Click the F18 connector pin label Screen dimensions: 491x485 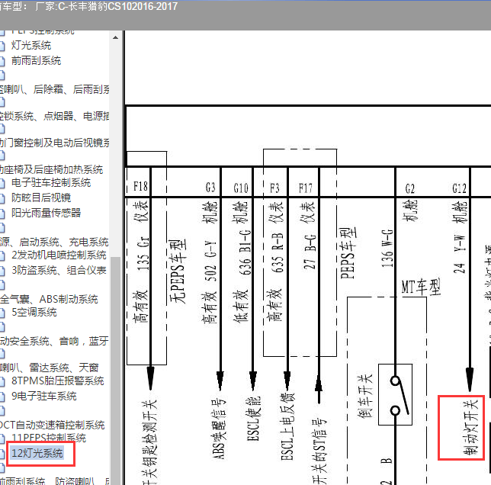[x=140, y=187]
